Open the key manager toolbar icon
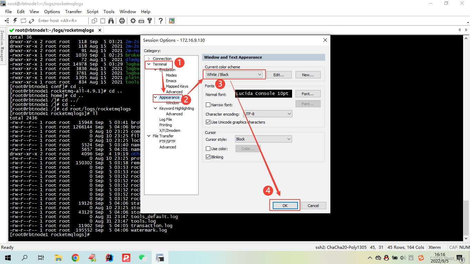The height and width of the screenshot is (264, 470). point(149,21)
